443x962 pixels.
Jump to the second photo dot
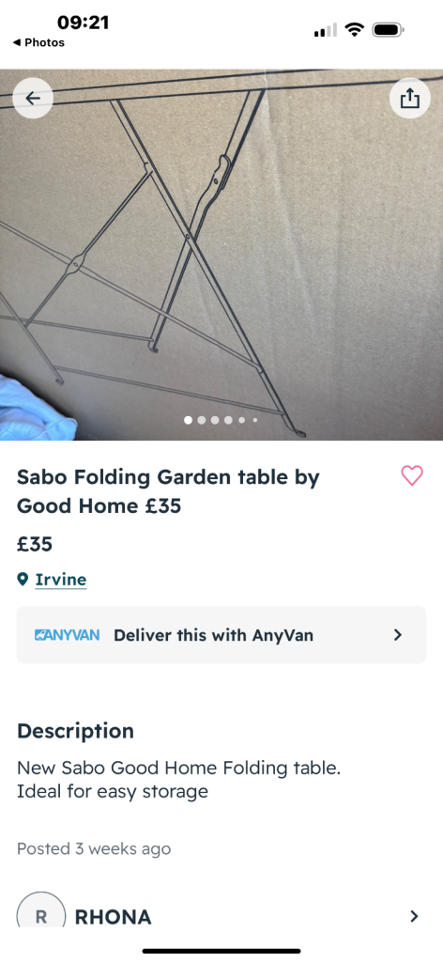point(202,420)
